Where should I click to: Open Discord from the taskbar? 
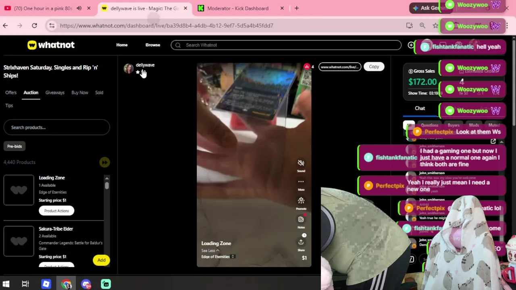click(86, 284)
